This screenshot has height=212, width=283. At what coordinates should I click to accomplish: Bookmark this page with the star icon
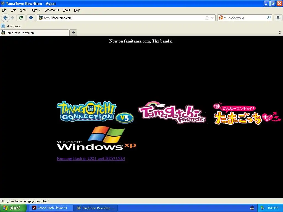207,18
